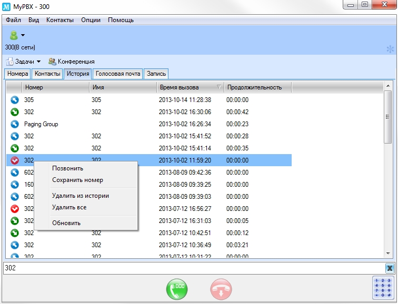Viewport: 398px width, 304px height.
Task: Click the phone number input field
Action: click(190, 268)
